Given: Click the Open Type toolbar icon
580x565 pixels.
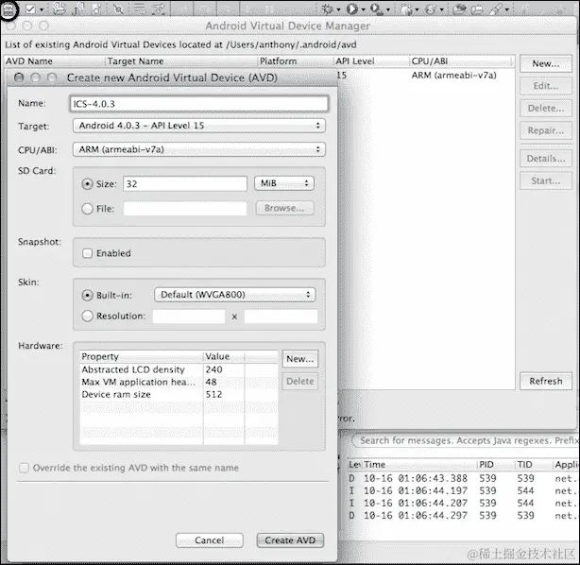Looking at the screenshot, I should coord(460,9).
